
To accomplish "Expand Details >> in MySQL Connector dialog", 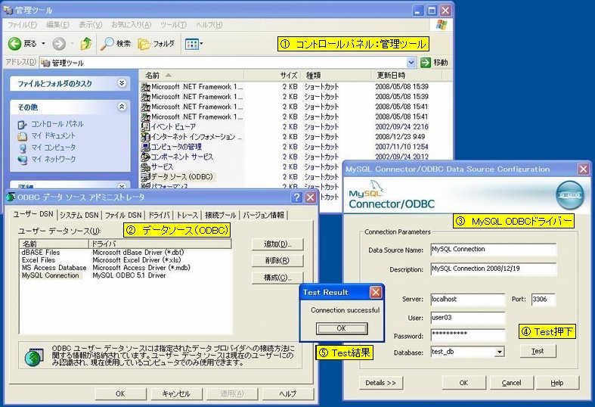I will [380, 383].
